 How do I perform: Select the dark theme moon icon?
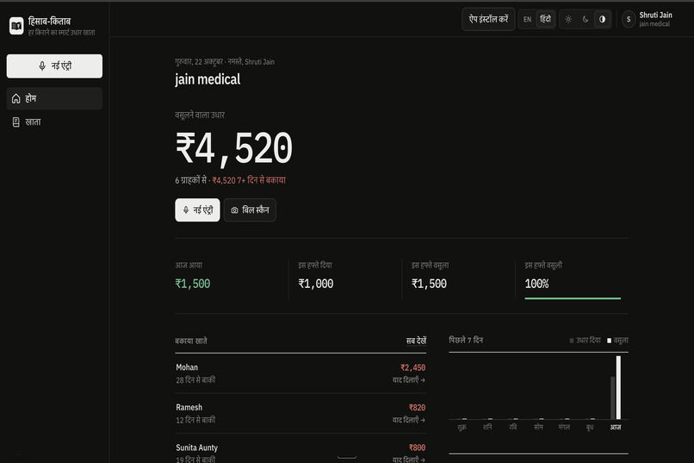click(x=586, y=20)
